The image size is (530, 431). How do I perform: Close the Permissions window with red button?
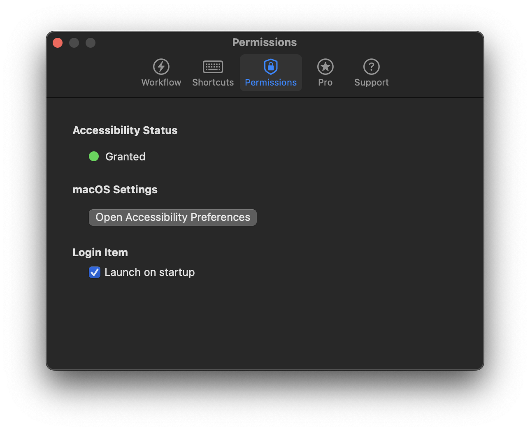point(58,43)
